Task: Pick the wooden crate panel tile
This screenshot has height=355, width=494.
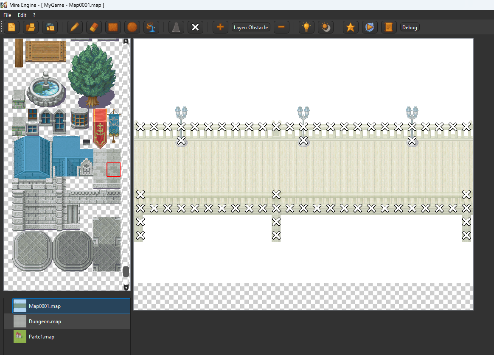Action: coord(46,51)
